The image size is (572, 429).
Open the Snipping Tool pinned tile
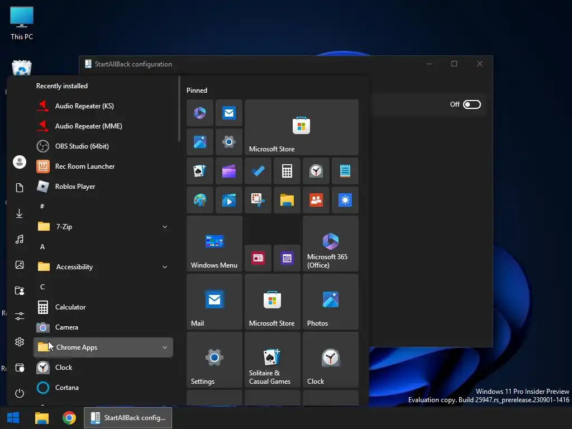[x=258, y=200]
